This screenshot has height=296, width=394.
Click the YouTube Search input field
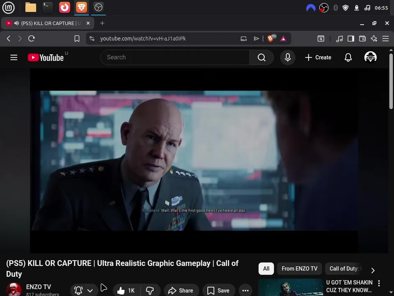[x=175, y=58]
